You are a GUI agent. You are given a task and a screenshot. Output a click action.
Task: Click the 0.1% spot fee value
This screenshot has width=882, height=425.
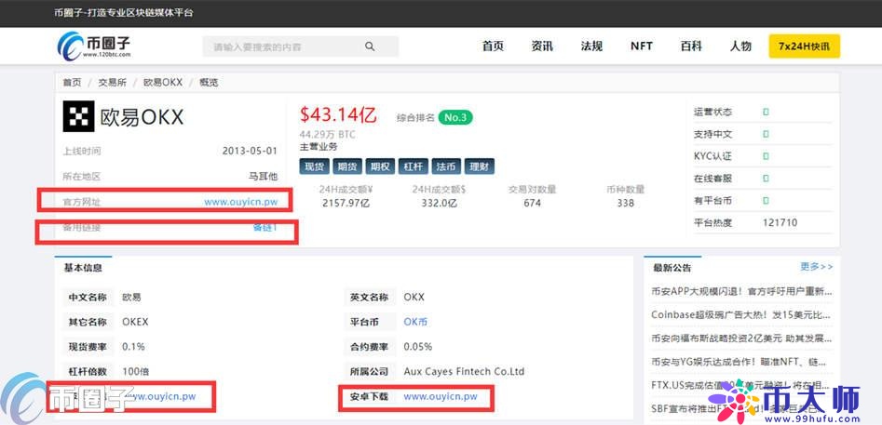point(133,346)
